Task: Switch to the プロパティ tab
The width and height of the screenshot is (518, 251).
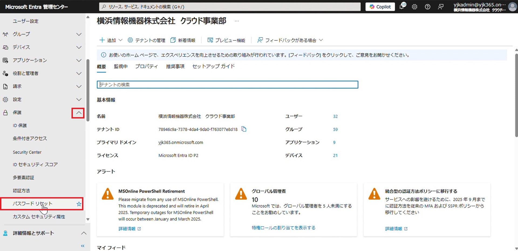Action: pos(146,66)
